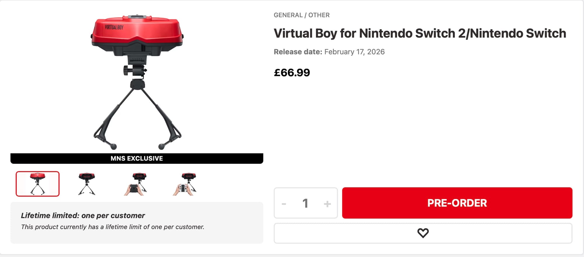Viewport: 584px width, 257px height.
Task: Click the £66.99 price
Action: (x=292, y=72)
